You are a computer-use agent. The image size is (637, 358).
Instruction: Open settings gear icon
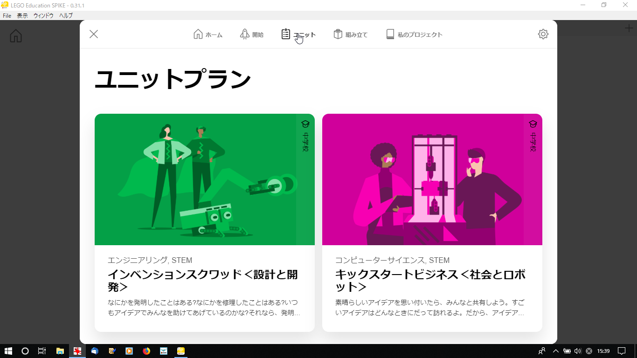point(543,34)
